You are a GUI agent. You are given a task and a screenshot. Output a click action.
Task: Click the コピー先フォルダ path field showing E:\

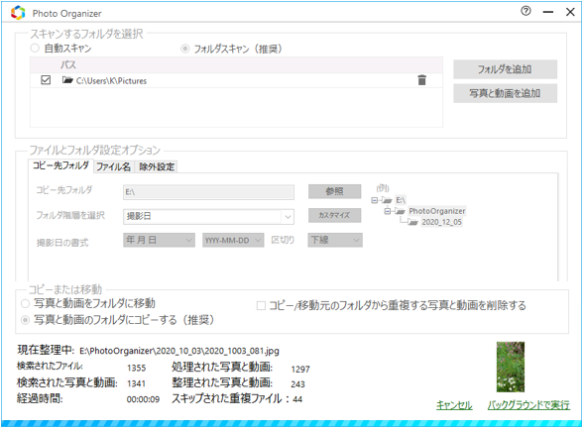tap(208, 192)
